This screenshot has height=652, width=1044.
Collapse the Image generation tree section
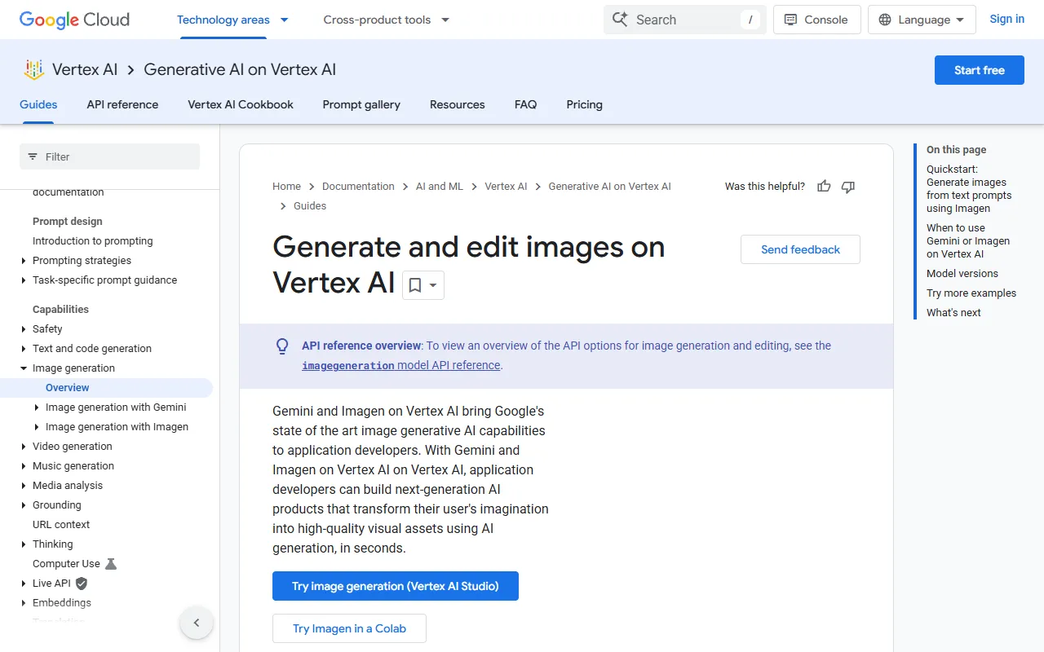[24, 368]
